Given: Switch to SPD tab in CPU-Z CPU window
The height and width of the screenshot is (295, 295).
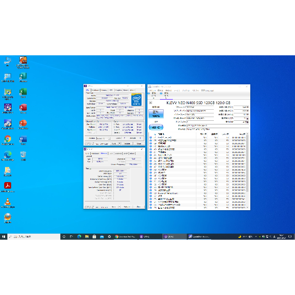Looking at the screenshot, I should click(111, 90).
